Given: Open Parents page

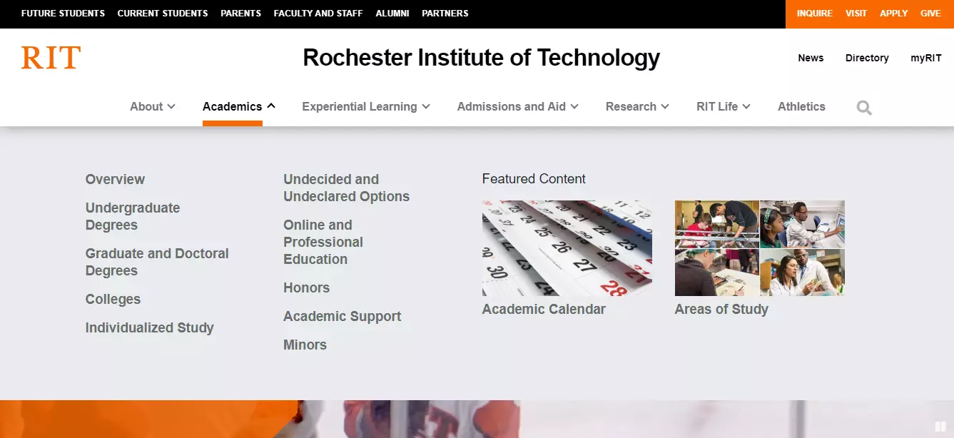Looking at the screenshot, I should pos(241,14).
